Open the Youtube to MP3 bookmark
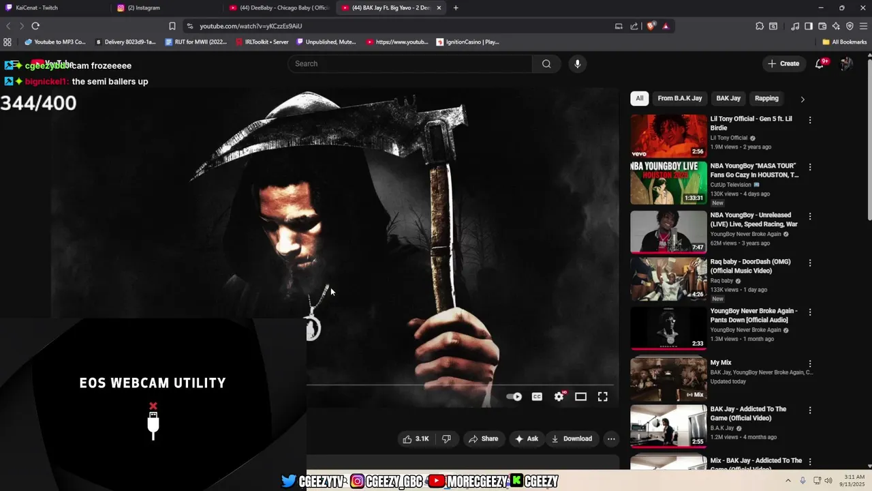872x491 pixels. 54,42
